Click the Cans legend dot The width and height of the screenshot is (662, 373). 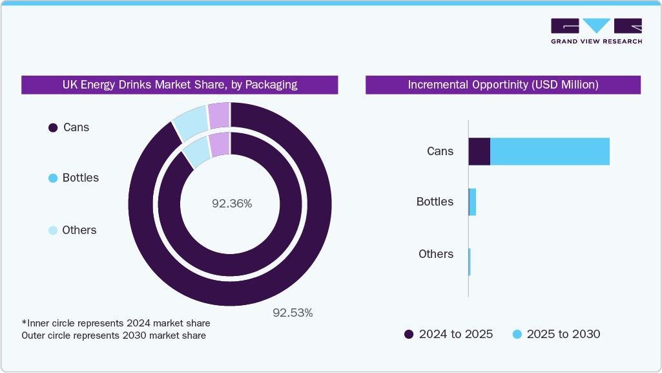click(x=54, y=128)
